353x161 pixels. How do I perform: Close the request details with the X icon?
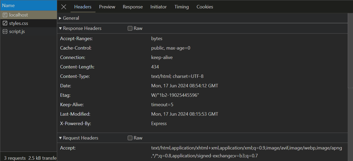(x=63, y=7)
